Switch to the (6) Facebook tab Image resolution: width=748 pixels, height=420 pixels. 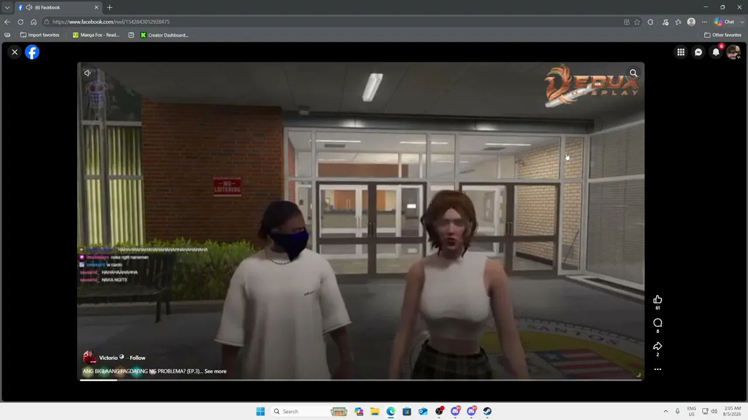[x=57, y=8]
